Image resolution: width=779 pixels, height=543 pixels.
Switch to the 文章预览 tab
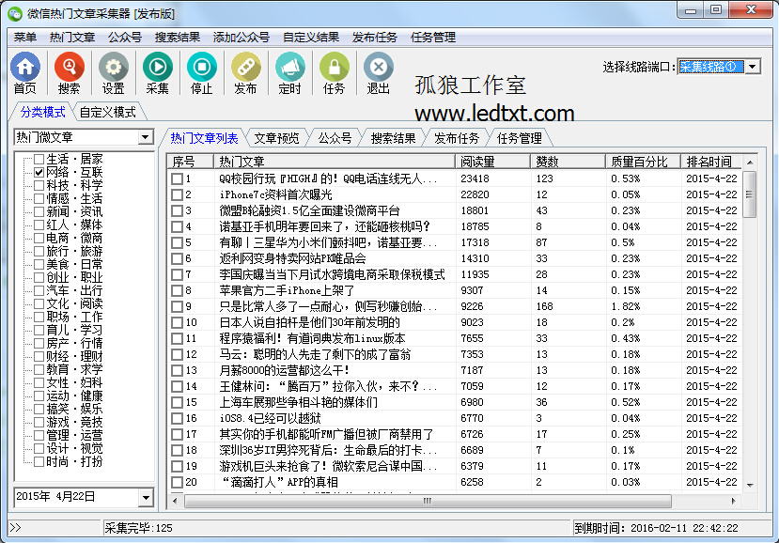pyautogui.click(x=276, y=138)
